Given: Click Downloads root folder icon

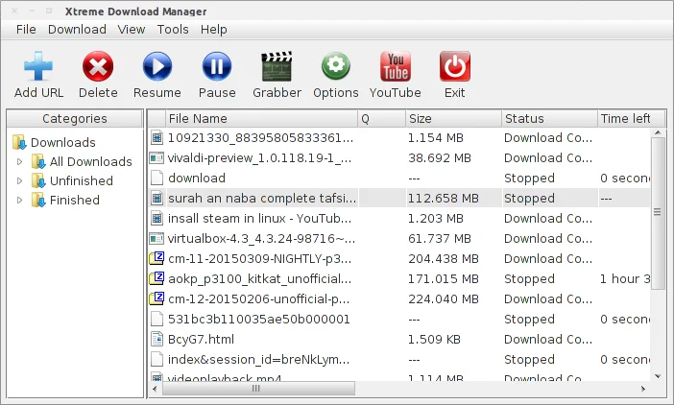Looking at the screenshot, I should 19,142.
